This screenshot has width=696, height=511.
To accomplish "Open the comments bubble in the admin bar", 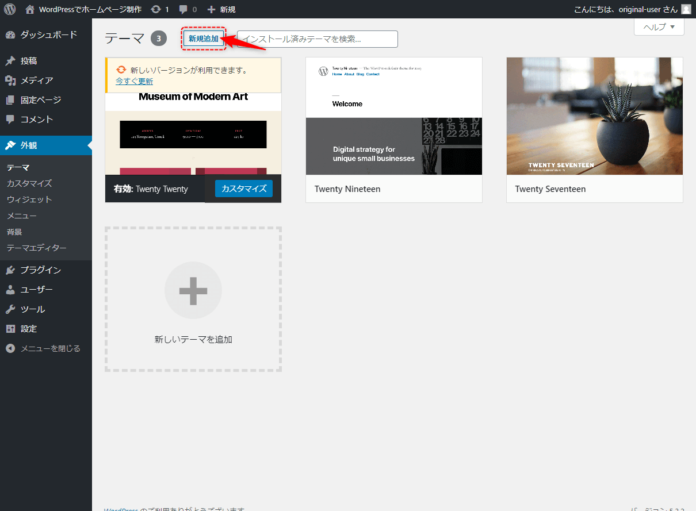I will tap(183, 9).
